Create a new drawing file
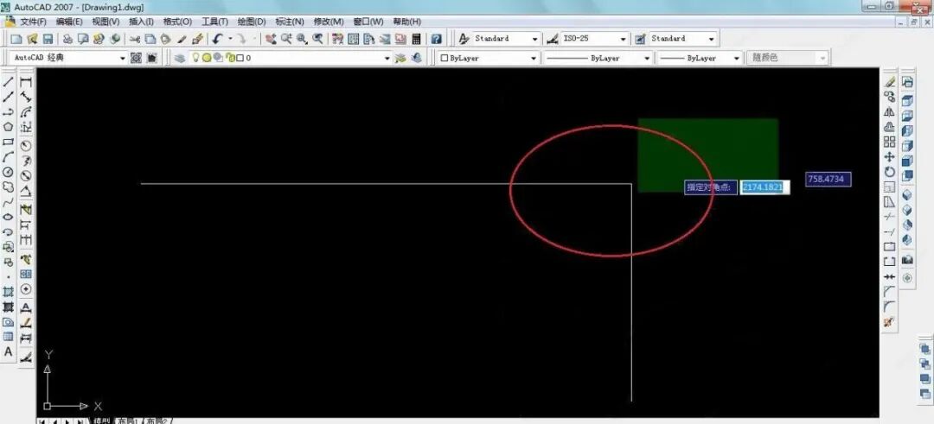 (16, 39)
